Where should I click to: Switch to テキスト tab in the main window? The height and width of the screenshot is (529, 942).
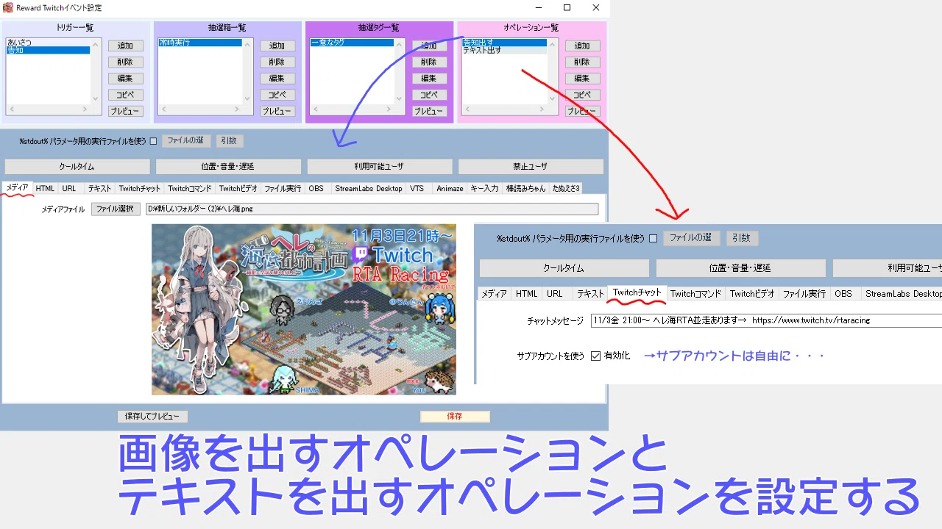coord(99,188)
